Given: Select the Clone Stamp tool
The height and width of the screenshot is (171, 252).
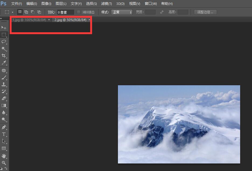Looking at the screenshot, I should [x=4, y=84].
